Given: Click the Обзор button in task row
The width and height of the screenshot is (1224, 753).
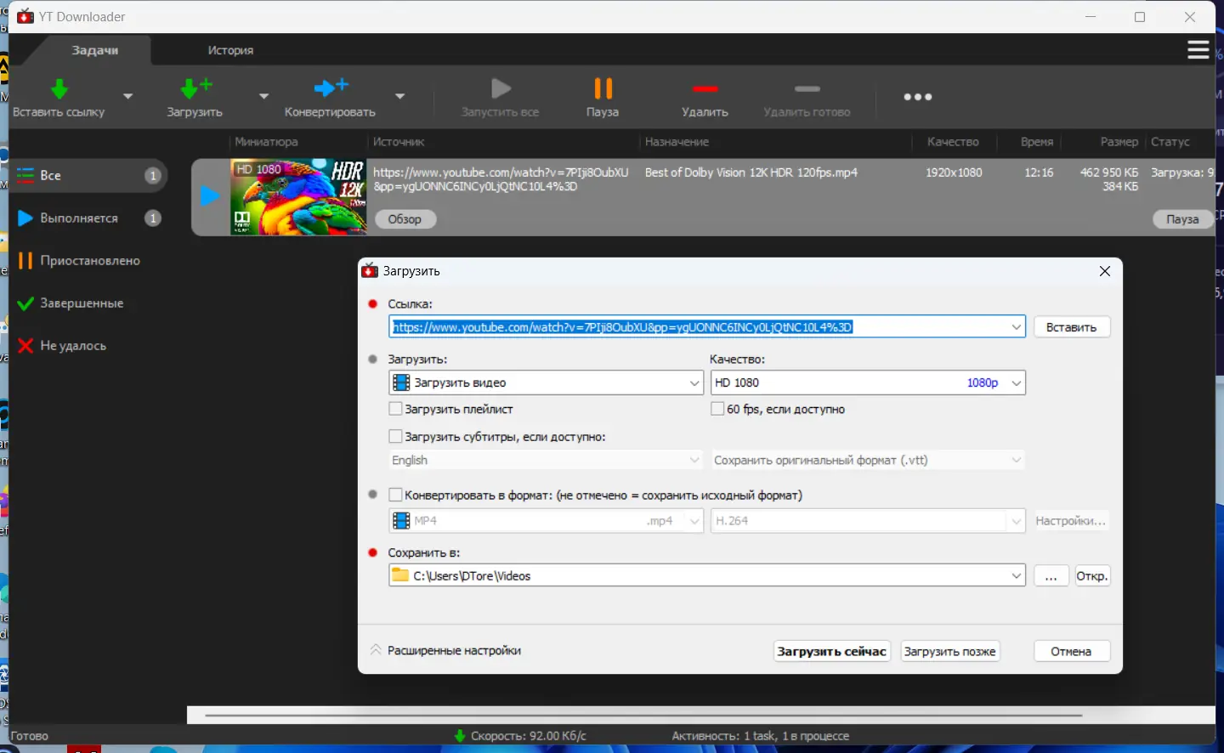Looking at the screenshot, I should coord(405,219).
